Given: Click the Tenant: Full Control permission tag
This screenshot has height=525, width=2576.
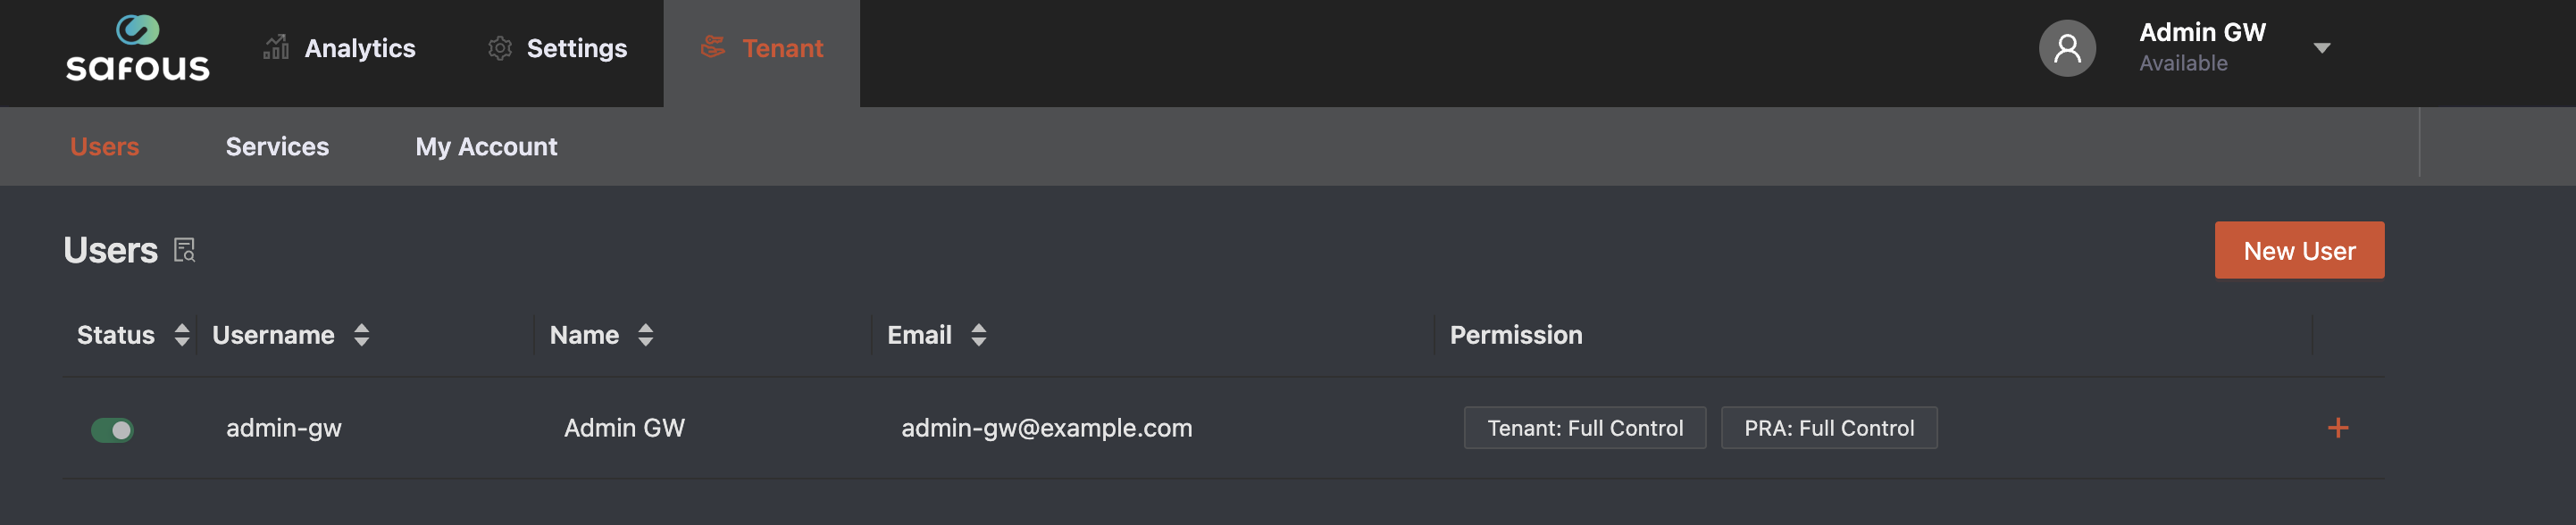Looking at the screenshot, I should 1584,428.
